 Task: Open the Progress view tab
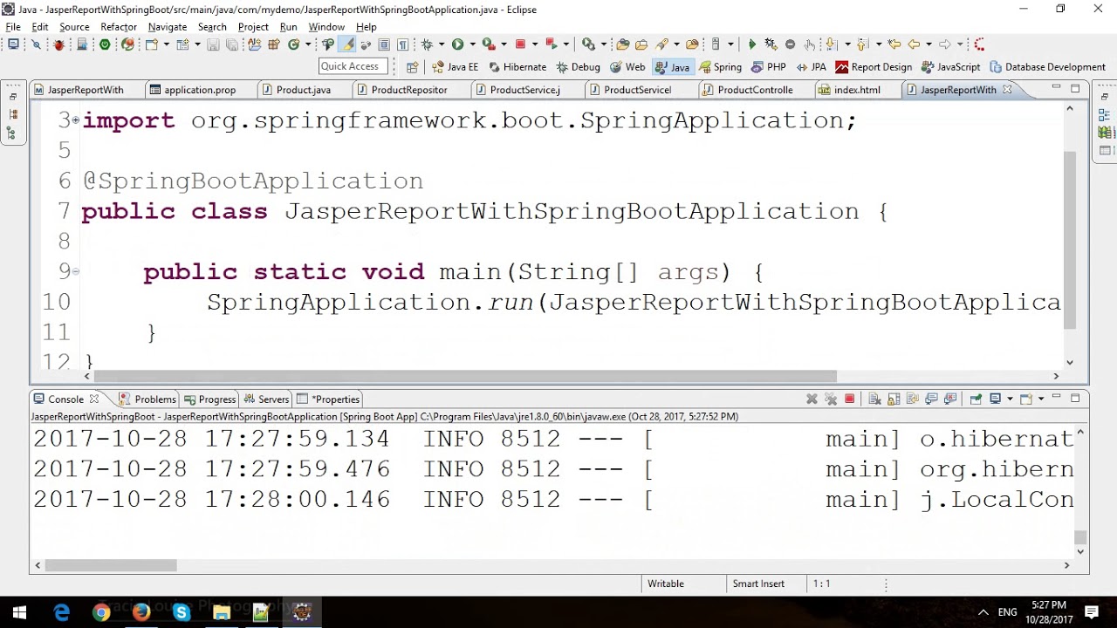tap(209, 399)
